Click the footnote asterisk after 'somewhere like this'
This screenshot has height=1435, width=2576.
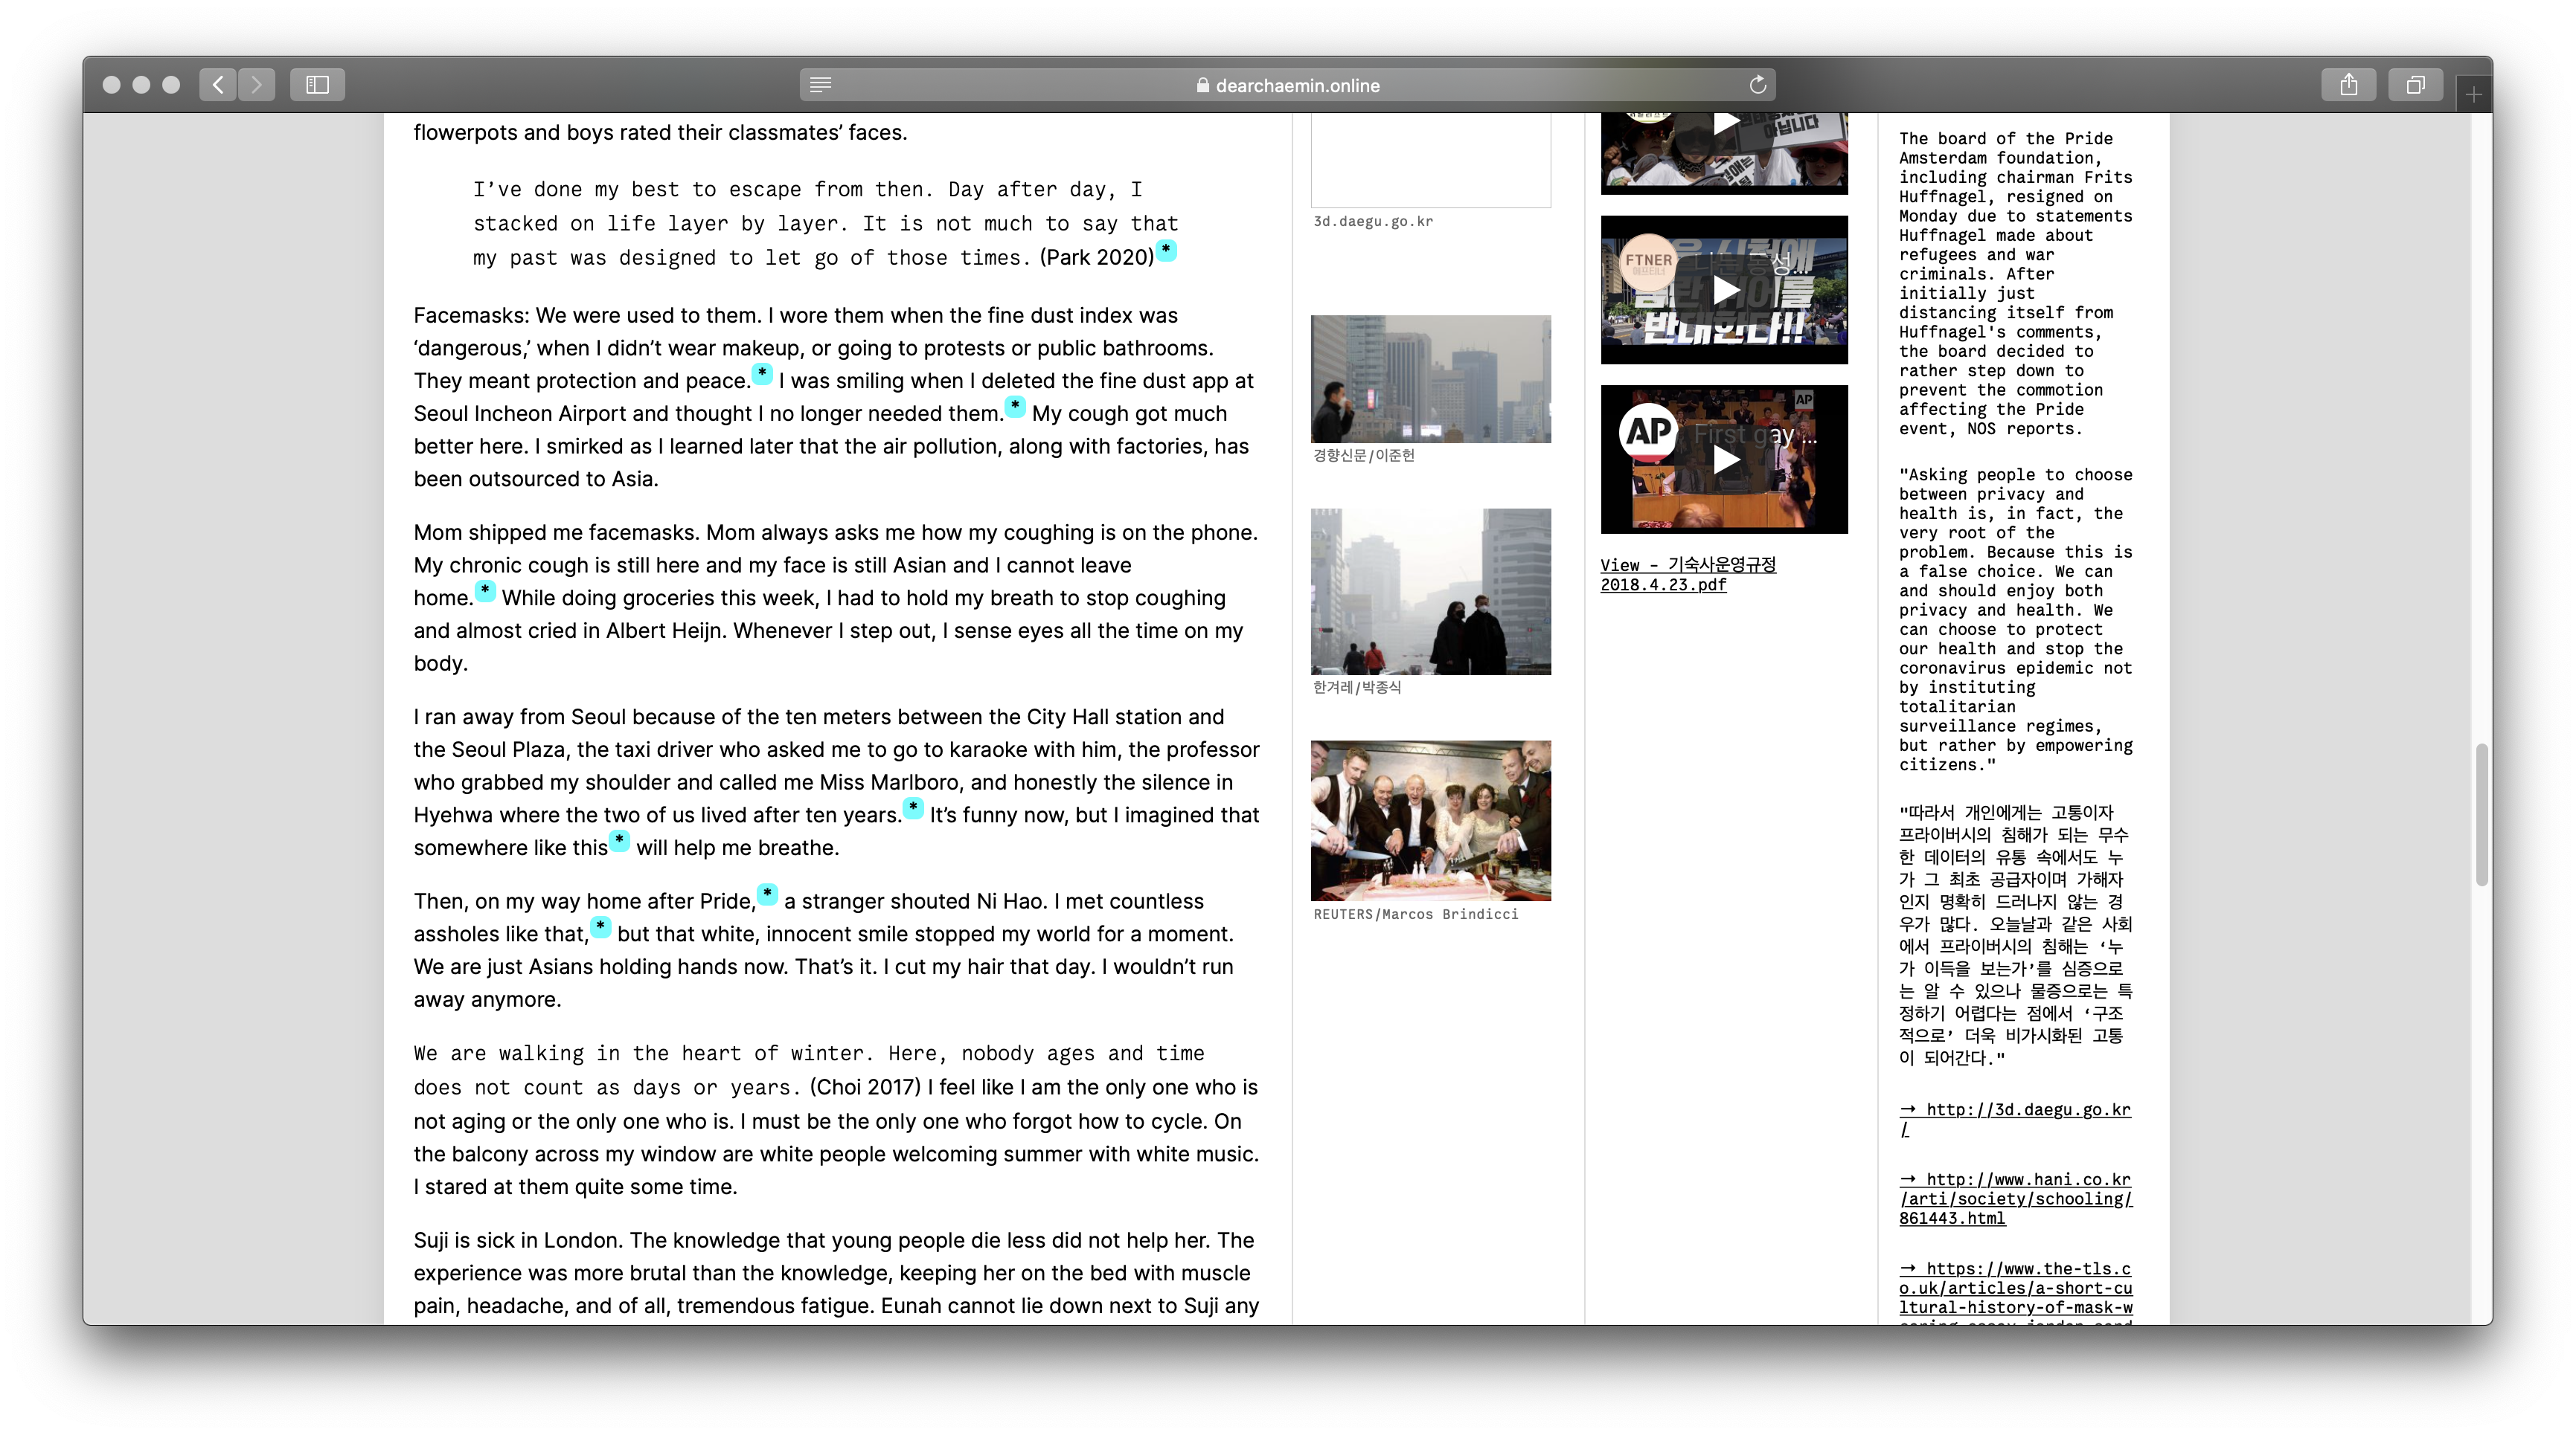coord(620,840)
